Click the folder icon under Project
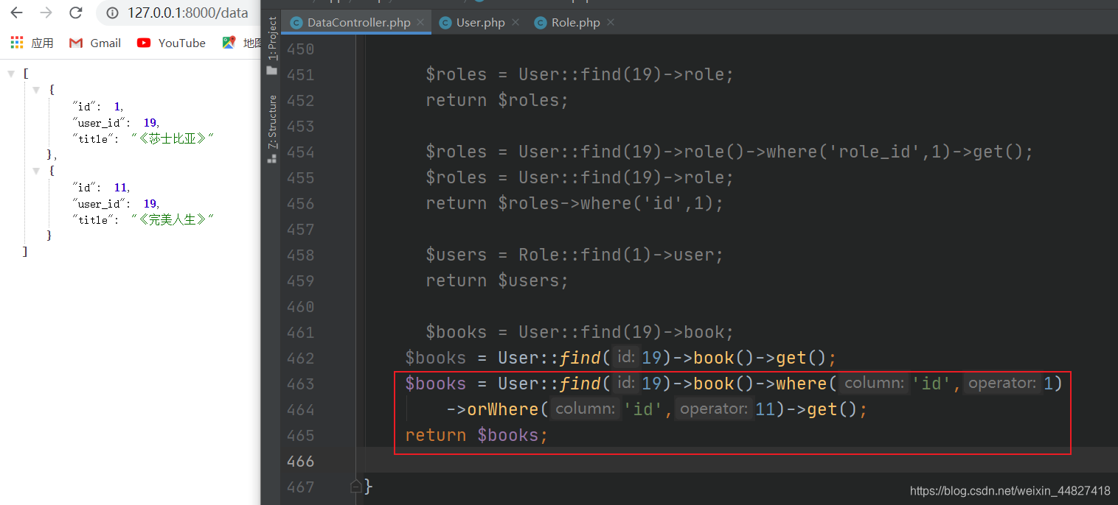This screenshot has width=1118, height=505. point(272,70)
